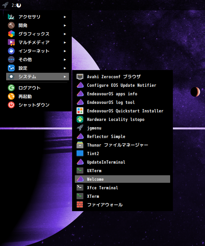Image resolution: width=205 pixels, height=246 pixels.
Task: Expand the インターネット submenu arrow
Action: [x=65, y=51]
